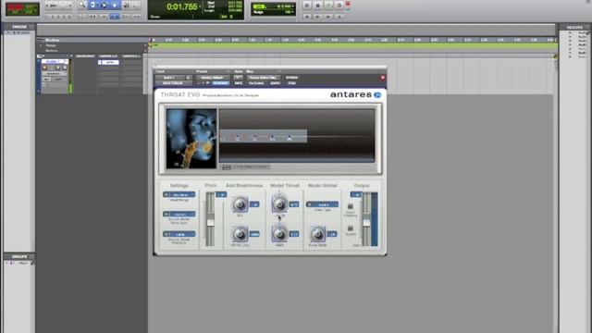Screen dimensions: 592x333
Task: Click the edit mode selector block
Action: click(22, 9)
